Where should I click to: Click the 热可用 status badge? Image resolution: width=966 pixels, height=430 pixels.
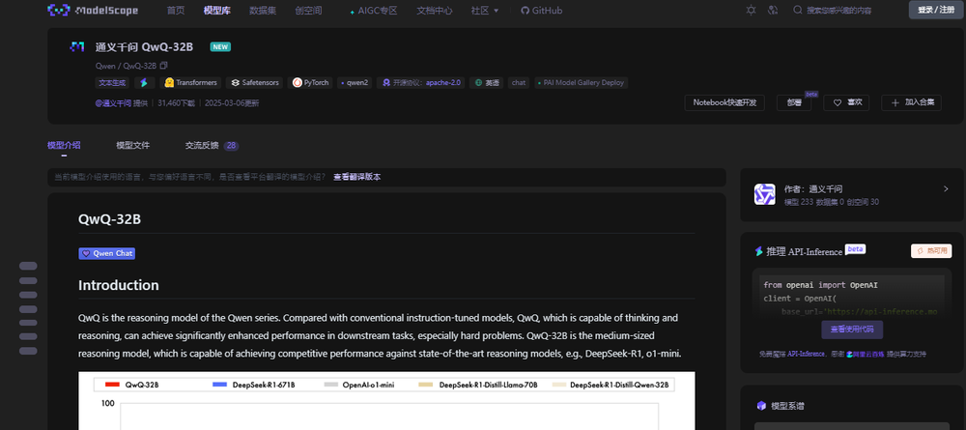coord(931,250)
